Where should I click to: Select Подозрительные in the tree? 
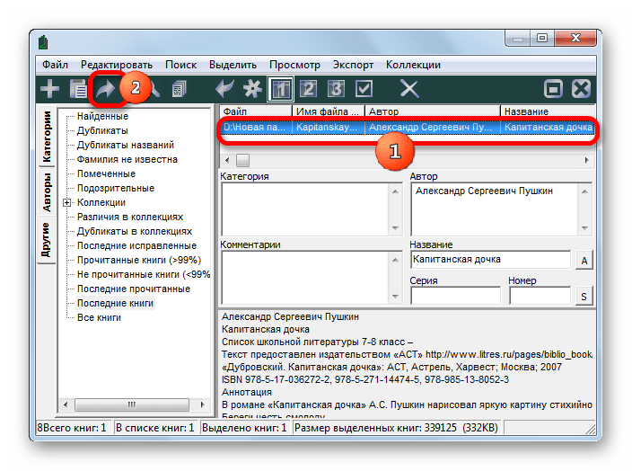pos(116,188)
